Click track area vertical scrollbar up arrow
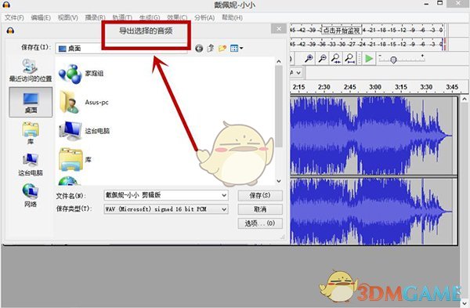This screenshot has width=470, height=308. point(465,99)
